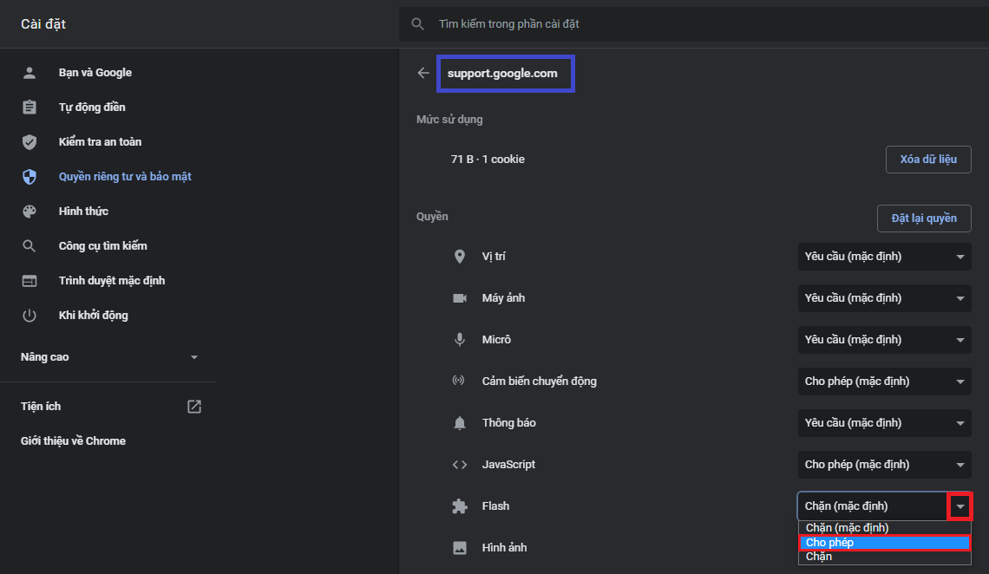Click the Quyền section heading

(432, 217)
